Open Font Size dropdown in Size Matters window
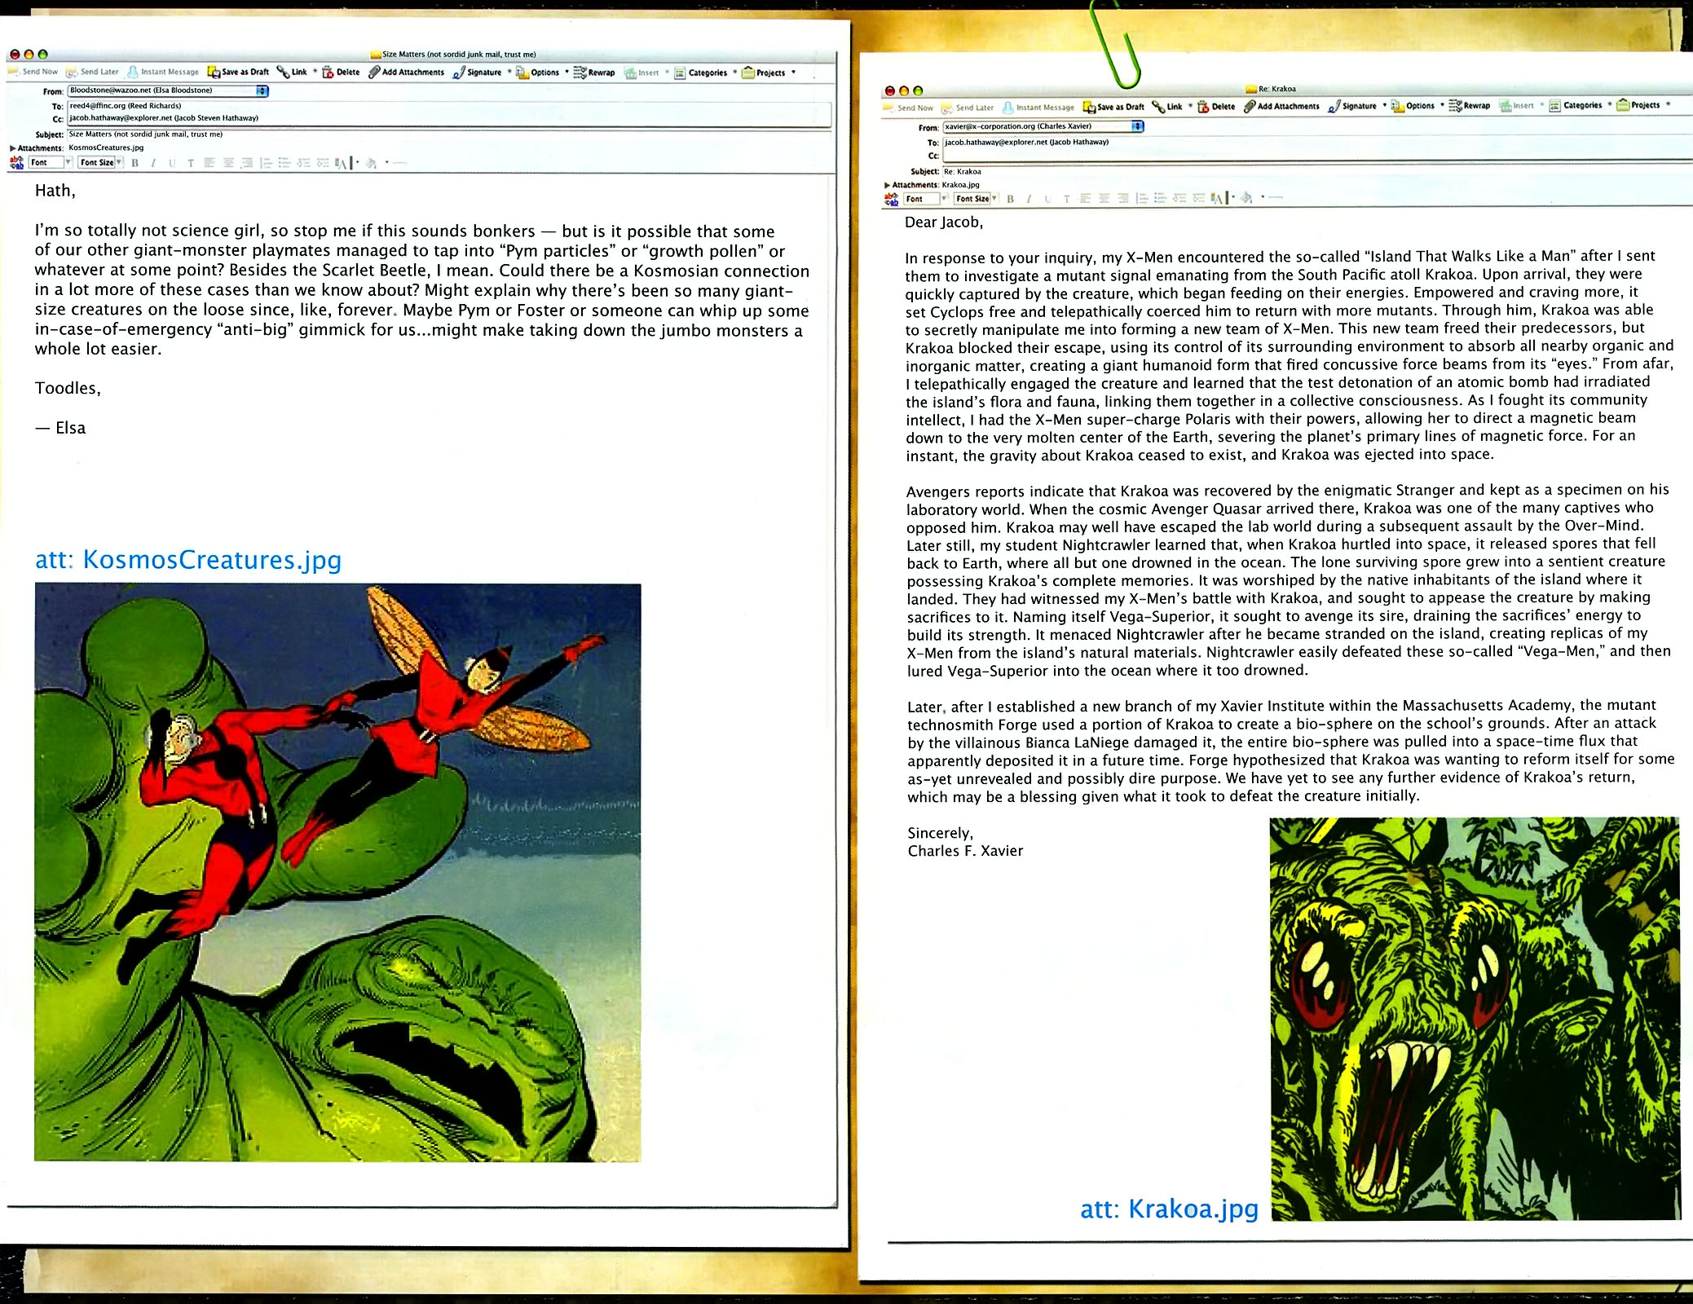Image resolution: width=1693 pixels, height=1304 pixels. [100, 162]
